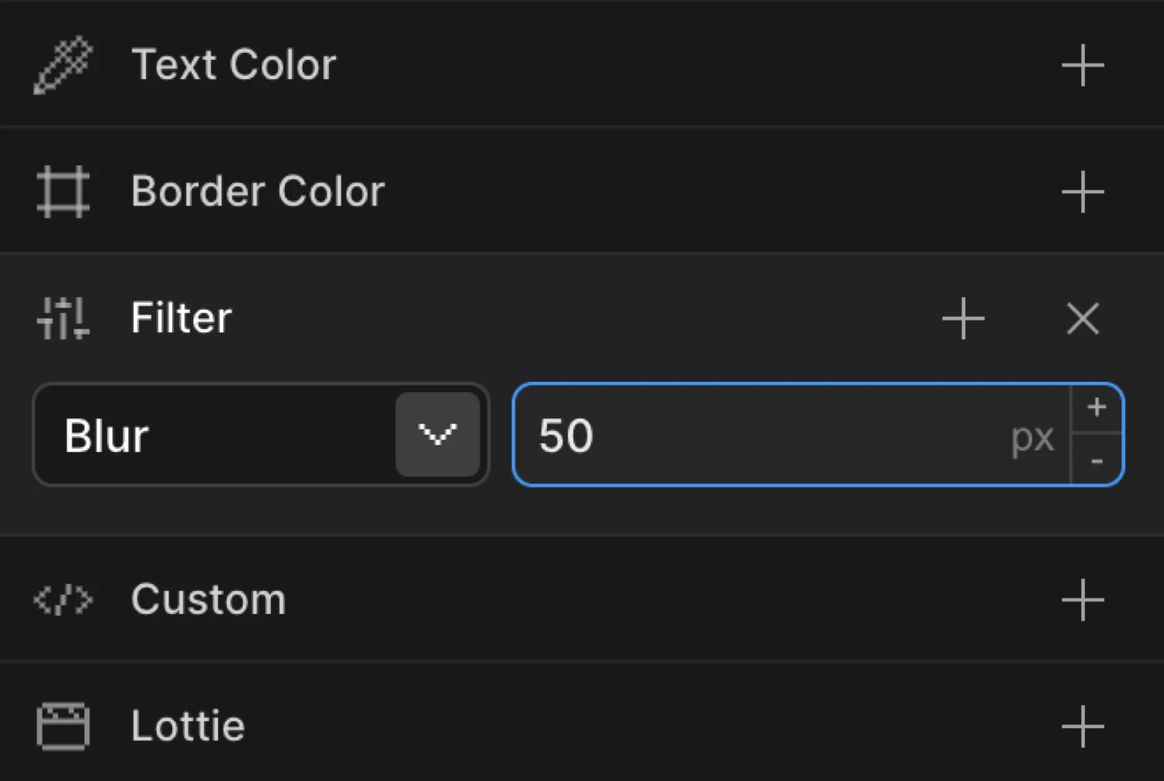
Task: Click the plus icon next to Filter
Action: pyautogui.click(x=962, y=318)
